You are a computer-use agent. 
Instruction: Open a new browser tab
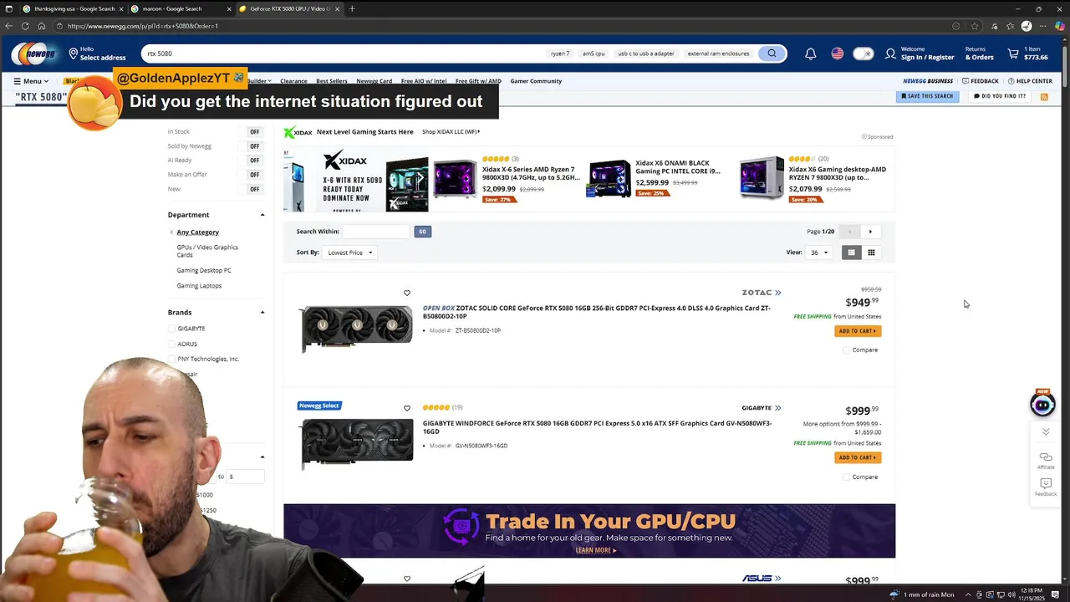[x=352, y=8]
